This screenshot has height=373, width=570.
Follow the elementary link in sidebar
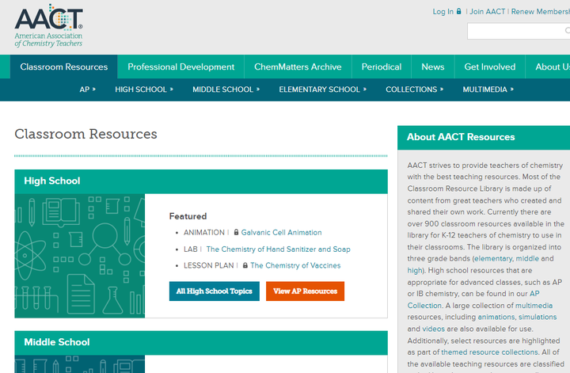493,258
